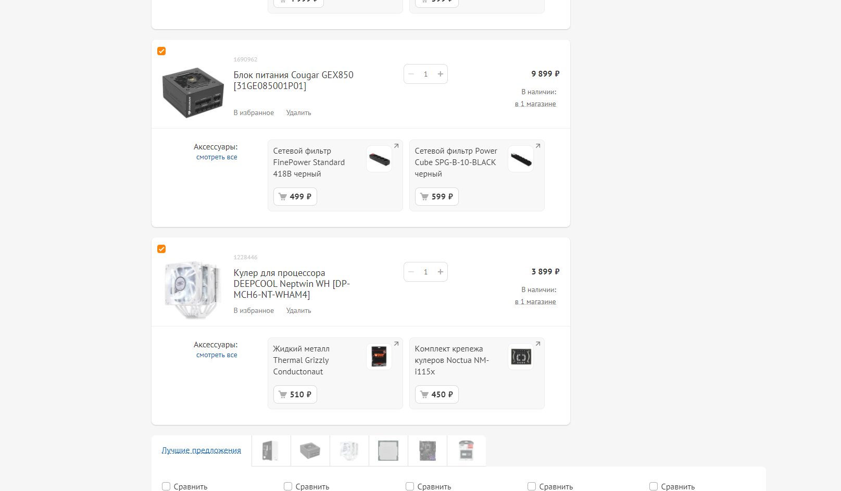Open the Блок питания Cougar GEX850 title link
The width and height of the screenshot is (841, 491).
tap(293, 80)
